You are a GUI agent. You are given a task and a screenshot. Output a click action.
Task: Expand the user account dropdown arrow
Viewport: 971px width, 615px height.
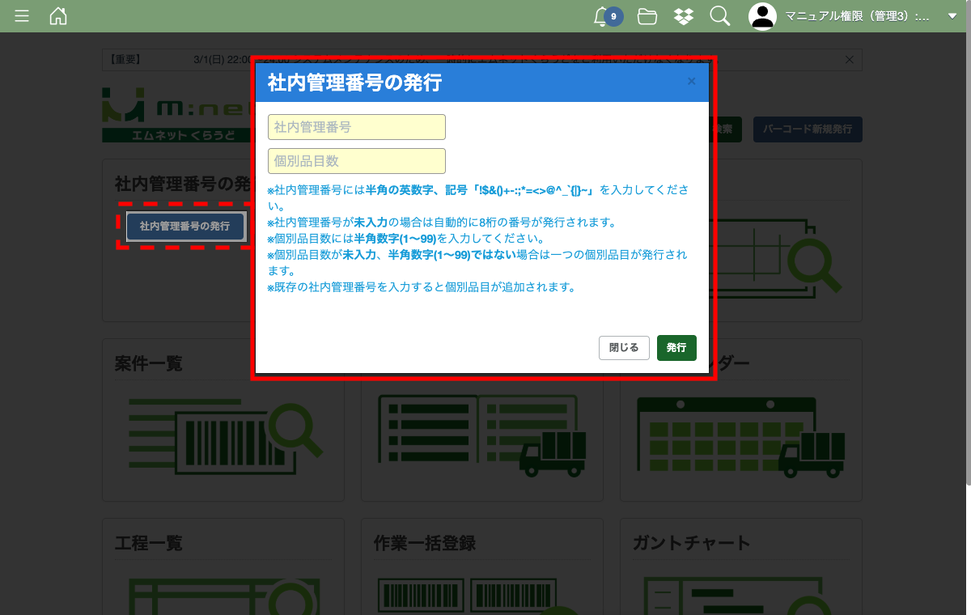(x=952, y=16)
